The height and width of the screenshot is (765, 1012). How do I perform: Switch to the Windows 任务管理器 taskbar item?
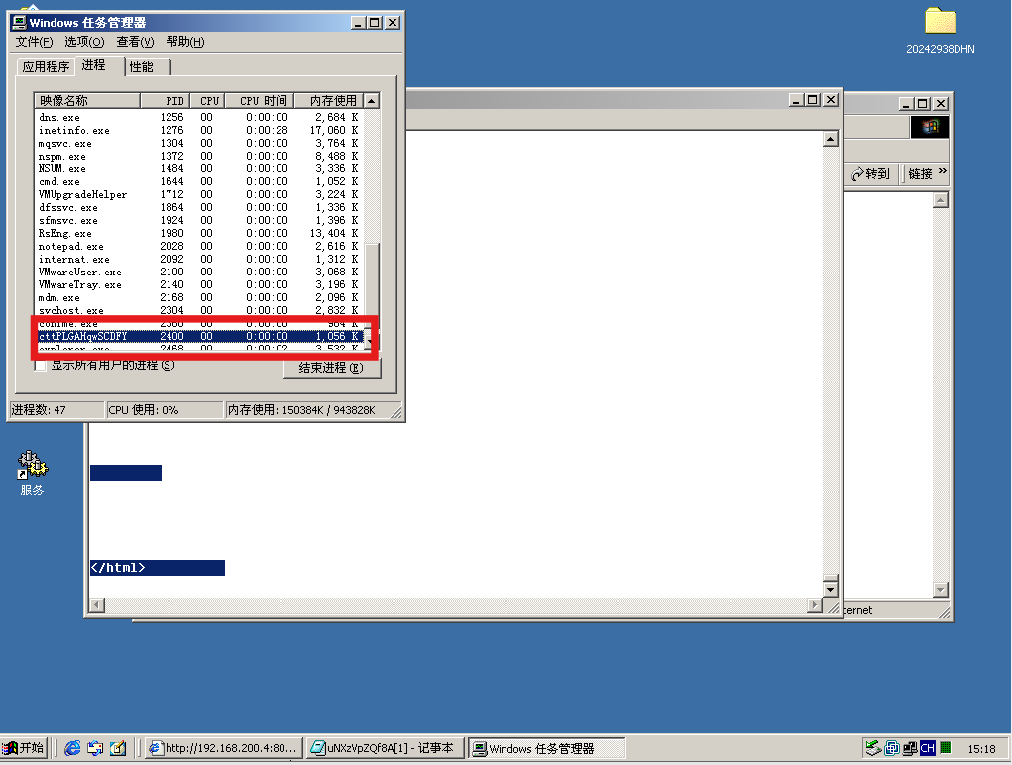pyautogui.click(x=546, y=748)
